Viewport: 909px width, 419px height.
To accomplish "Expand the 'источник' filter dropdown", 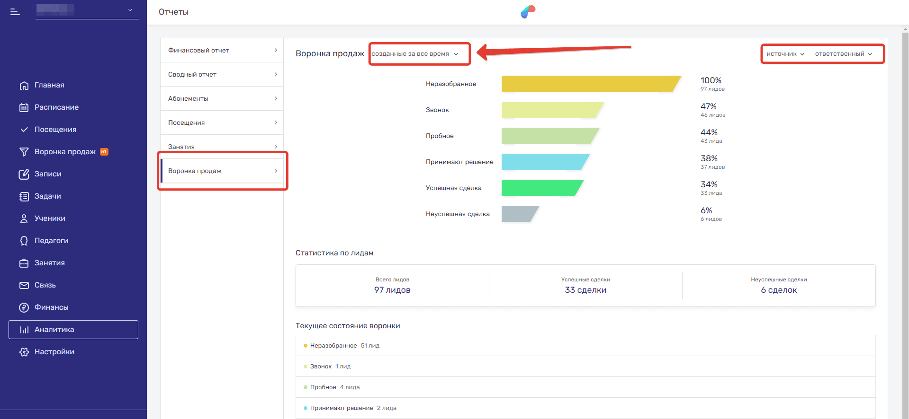I will tap(785, 54).
